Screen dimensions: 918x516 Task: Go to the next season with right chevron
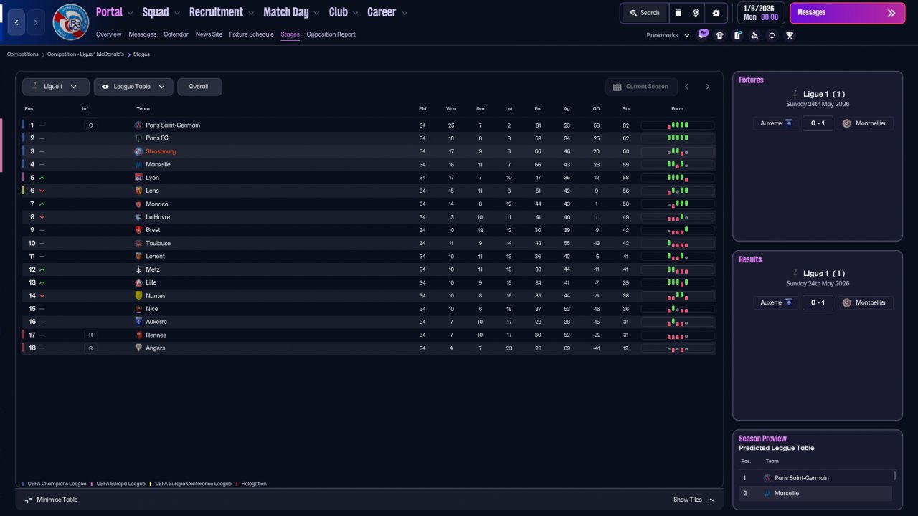tap(708, 87)
